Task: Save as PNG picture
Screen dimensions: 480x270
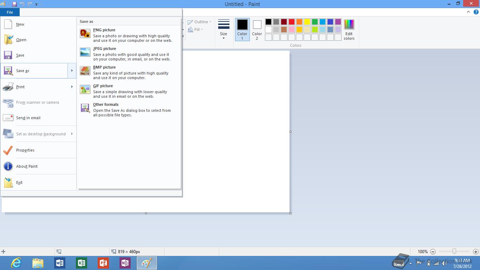Action: pyautogui.click(x=129, y=36)
